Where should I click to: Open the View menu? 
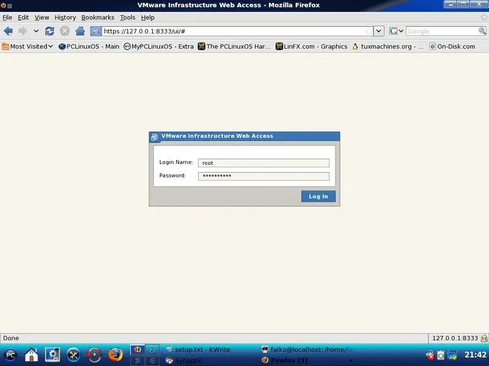pos(42,18)
